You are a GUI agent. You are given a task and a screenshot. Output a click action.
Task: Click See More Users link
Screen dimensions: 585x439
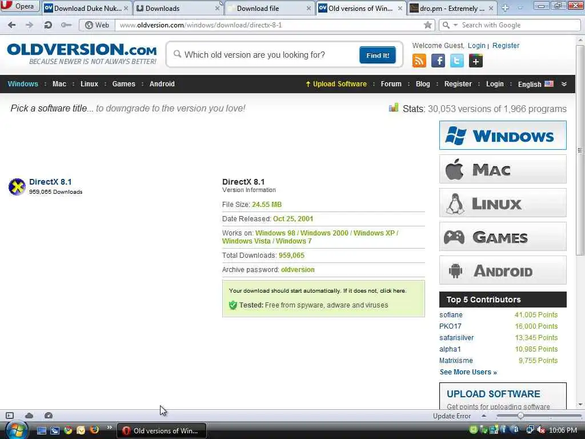pyautogui.click(x=468, y=372)
